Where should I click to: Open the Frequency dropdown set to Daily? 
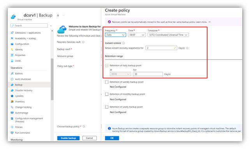click(x=115, y=35)
